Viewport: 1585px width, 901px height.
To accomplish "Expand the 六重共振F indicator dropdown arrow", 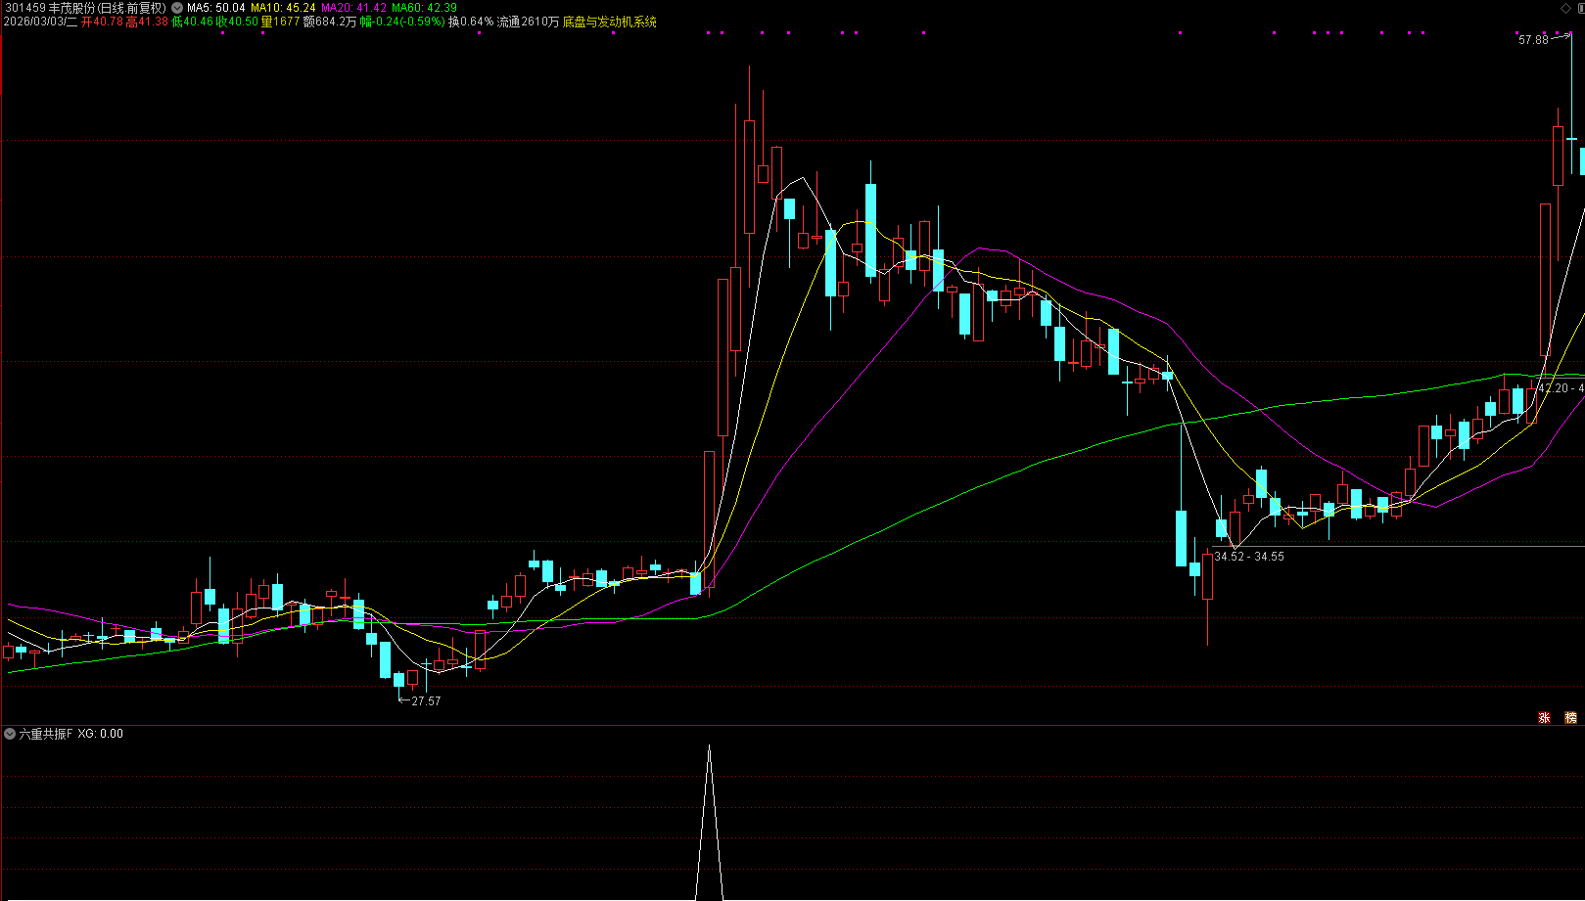I will [x=10, y=733].
